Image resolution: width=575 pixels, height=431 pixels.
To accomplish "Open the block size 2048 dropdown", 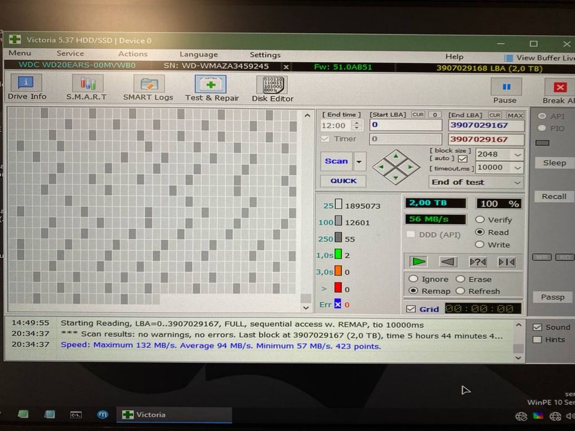I will pos(518,155).
